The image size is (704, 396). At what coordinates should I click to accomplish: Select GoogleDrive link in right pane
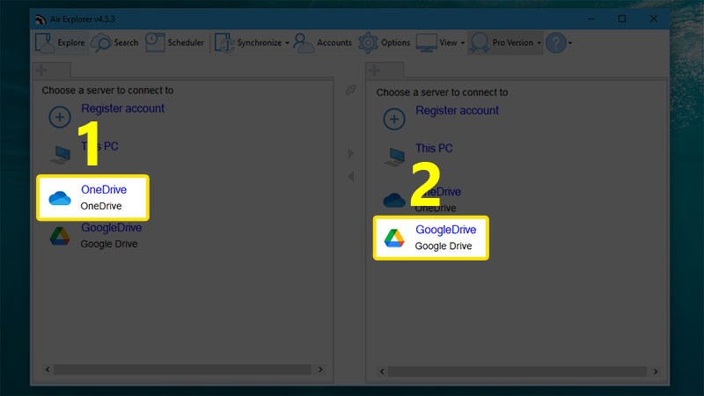[446, 230]
